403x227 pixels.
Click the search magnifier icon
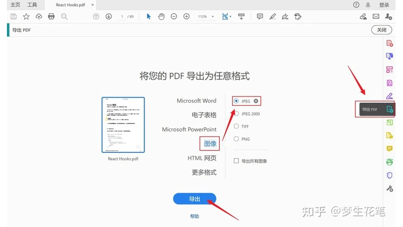pos(64,17)
